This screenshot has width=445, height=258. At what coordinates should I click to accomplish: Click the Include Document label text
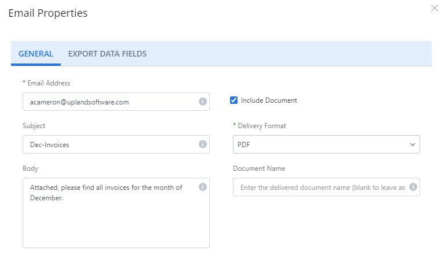click(269, 100)
